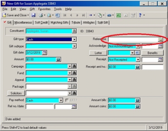
Task: Click binoculars search icon next to Constituent
Action: tap(74, 31)
